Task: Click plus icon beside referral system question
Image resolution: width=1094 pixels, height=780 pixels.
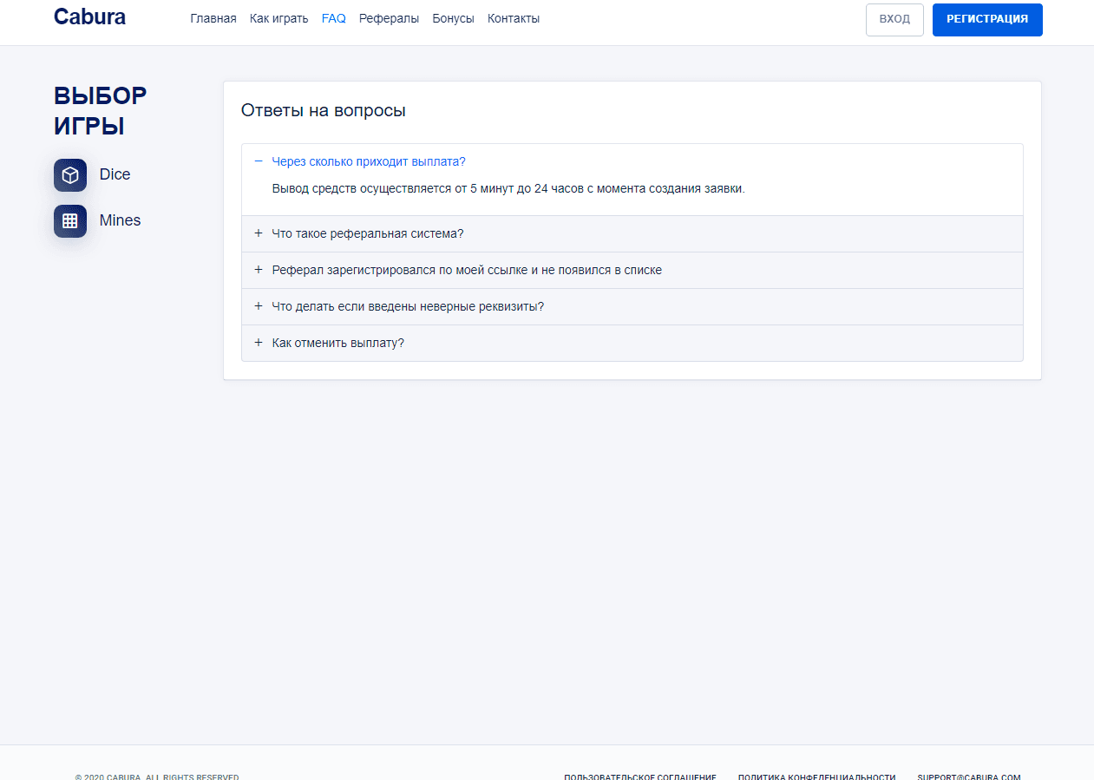Action: (x=259, y=233)
